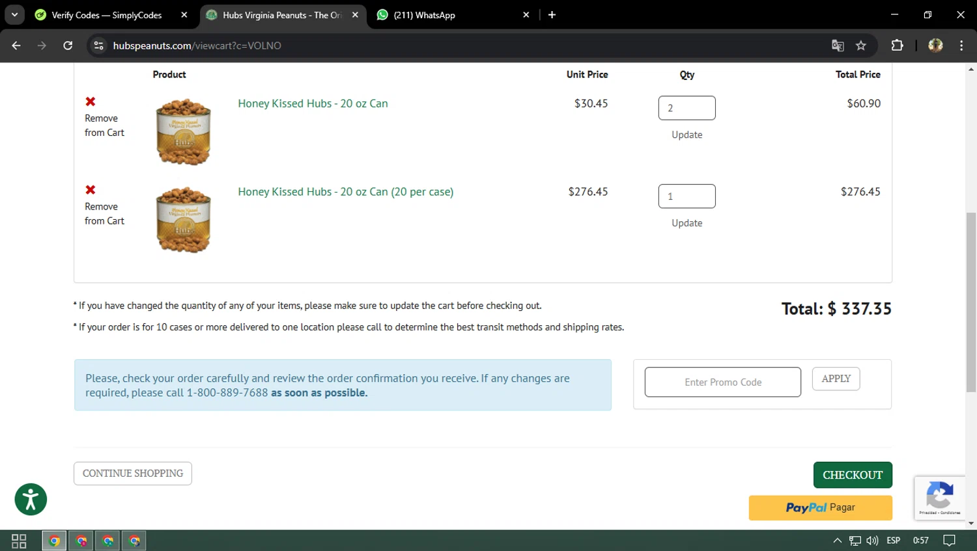This screenshot has height=551, width=977.
Task: Click the page vertical scrollbar thumb
Action: tap(971, 302)
